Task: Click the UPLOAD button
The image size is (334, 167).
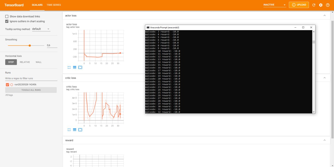Action: [299, 5]
